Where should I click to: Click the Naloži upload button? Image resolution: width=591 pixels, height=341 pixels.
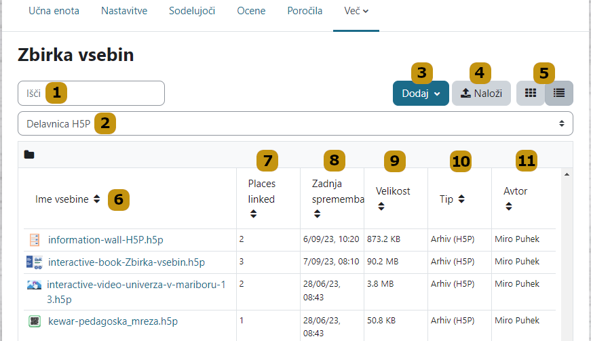tap(481, 94)
